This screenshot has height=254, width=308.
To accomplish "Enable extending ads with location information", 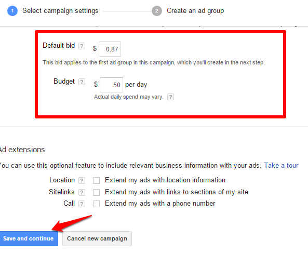I will tap(96, 180).
